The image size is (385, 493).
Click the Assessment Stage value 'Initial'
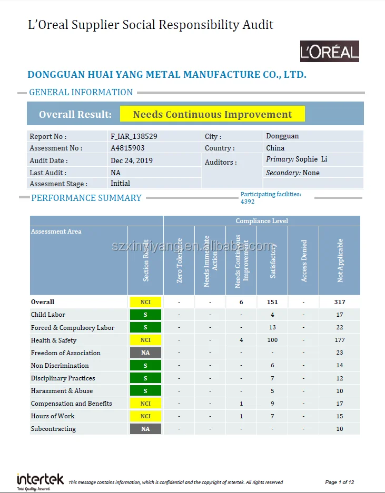(x=120, y=183)
